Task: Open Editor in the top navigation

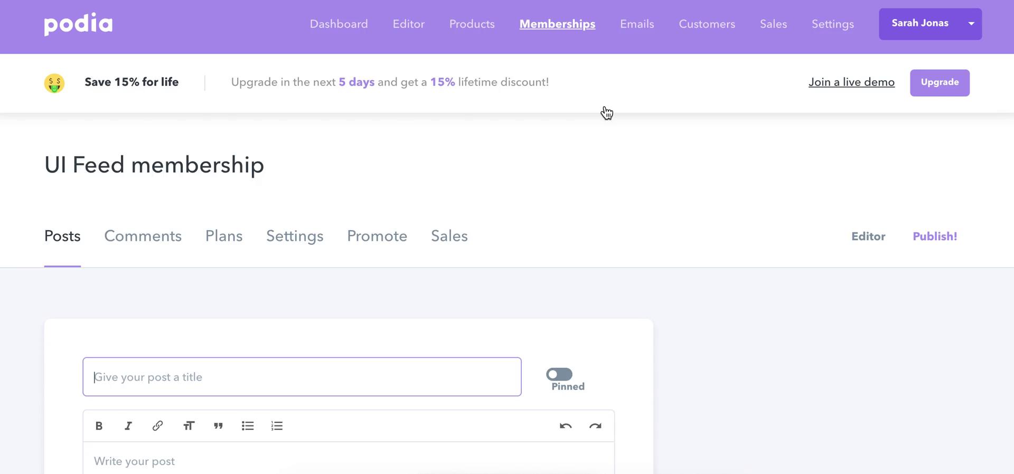Action: tap(408, 24)
